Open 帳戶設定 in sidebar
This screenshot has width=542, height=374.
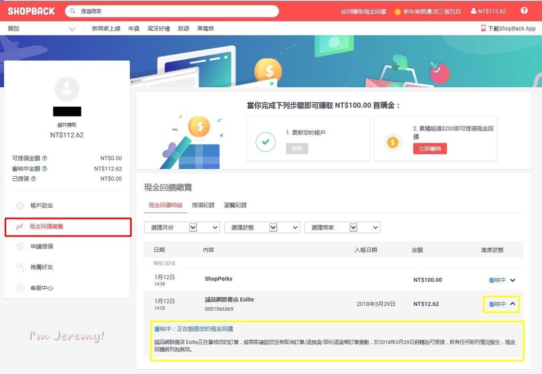coord(41,205)
